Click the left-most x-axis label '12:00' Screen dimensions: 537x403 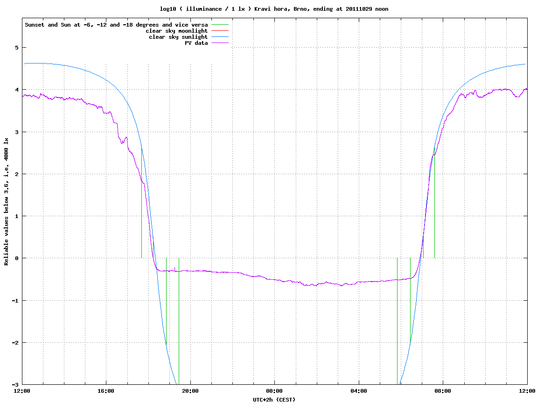click(x=22, y=391)
